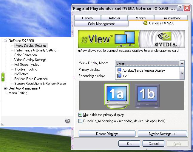Click the help question mark button
193x152 pixels.
click(x=180, y=8)
